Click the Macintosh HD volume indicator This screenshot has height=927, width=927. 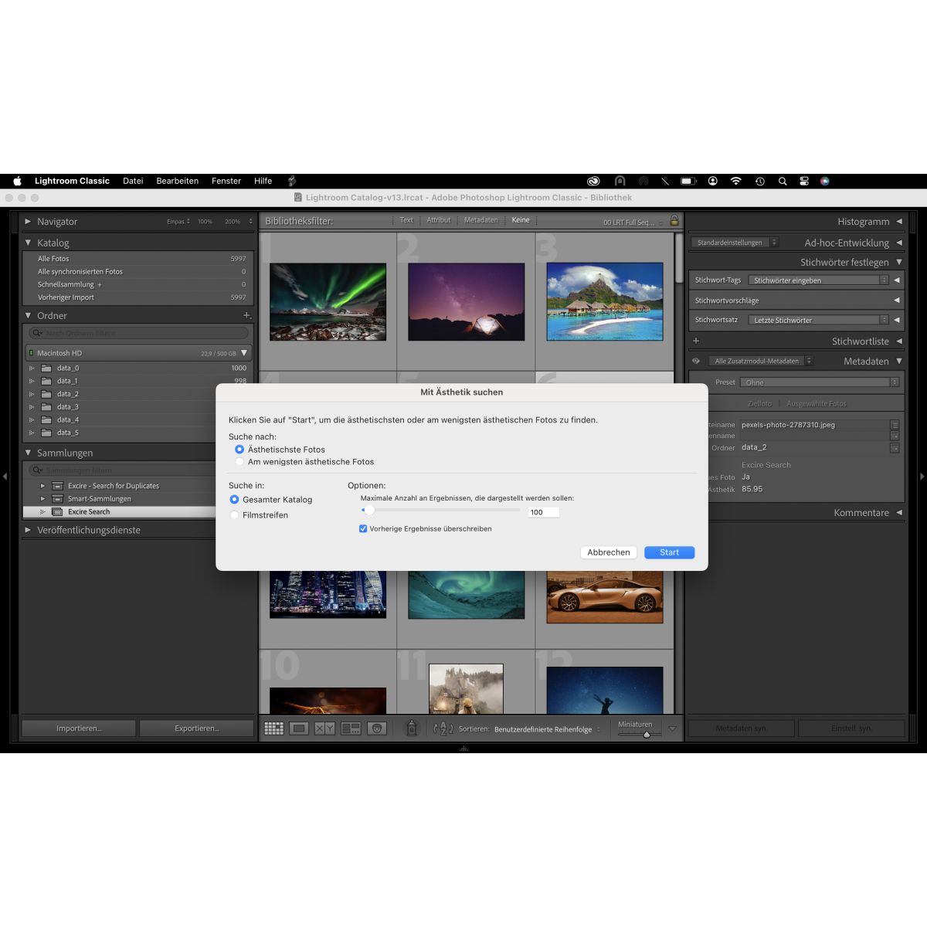point(31,353)
